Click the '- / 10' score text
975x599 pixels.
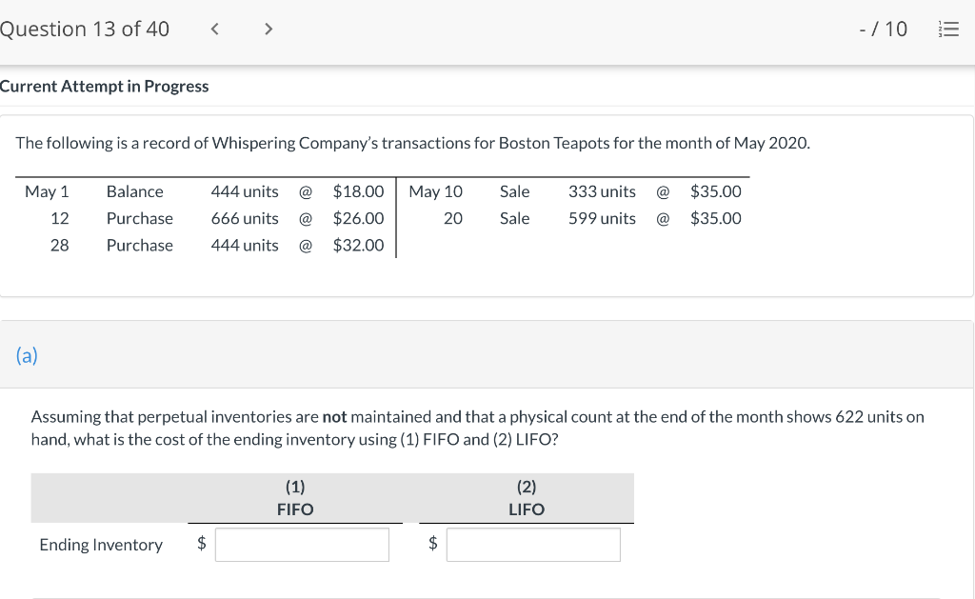point(883,30)
